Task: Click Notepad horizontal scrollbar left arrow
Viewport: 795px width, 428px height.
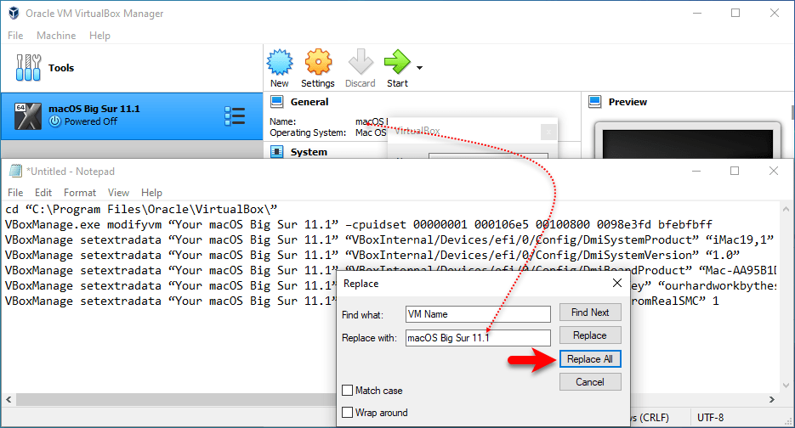Action: click(9, 400)
